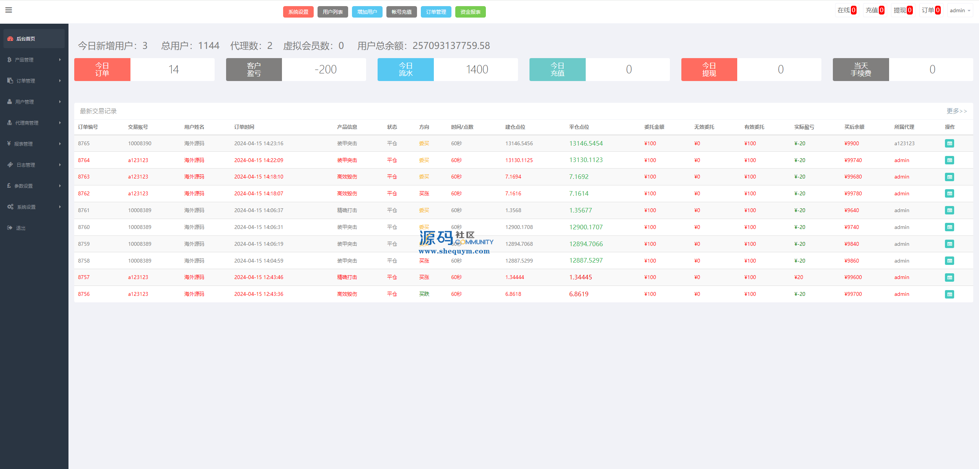
Task: Open detail icon for order 8762
Action: (949, 193)
